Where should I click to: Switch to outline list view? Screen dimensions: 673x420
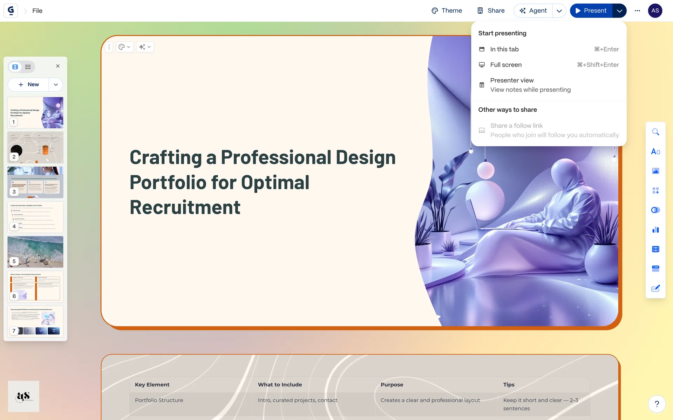click(28, 67)
